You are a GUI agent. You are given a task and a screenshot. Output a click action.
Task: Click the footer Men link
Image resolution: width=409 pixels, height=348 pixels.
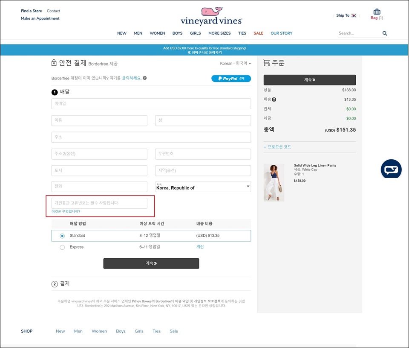point(78,331)
